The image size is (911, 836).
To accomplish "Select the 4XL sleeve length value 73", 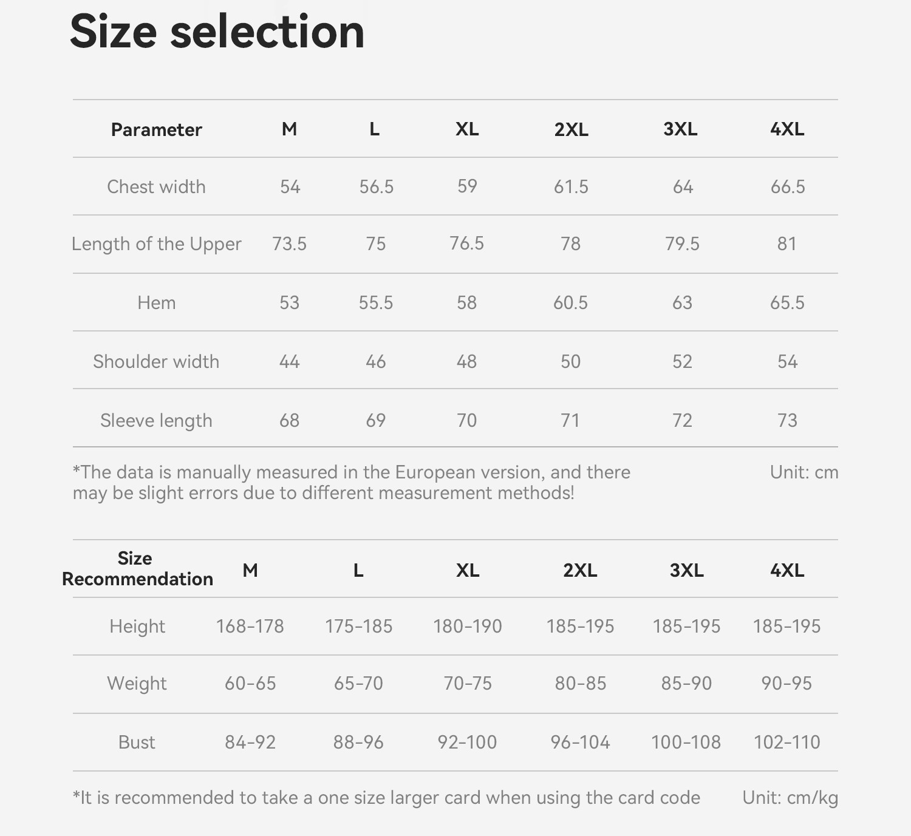I will tap(787, 420).
